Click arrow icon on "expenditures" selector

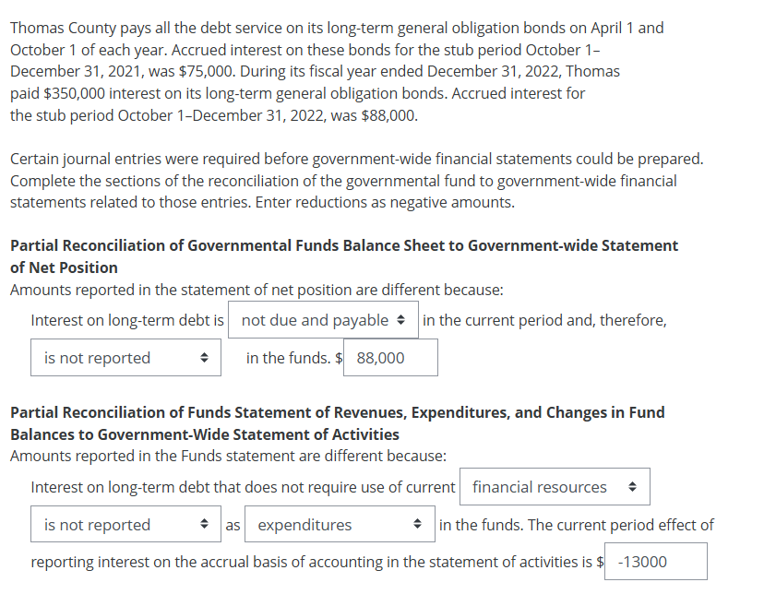417,525
